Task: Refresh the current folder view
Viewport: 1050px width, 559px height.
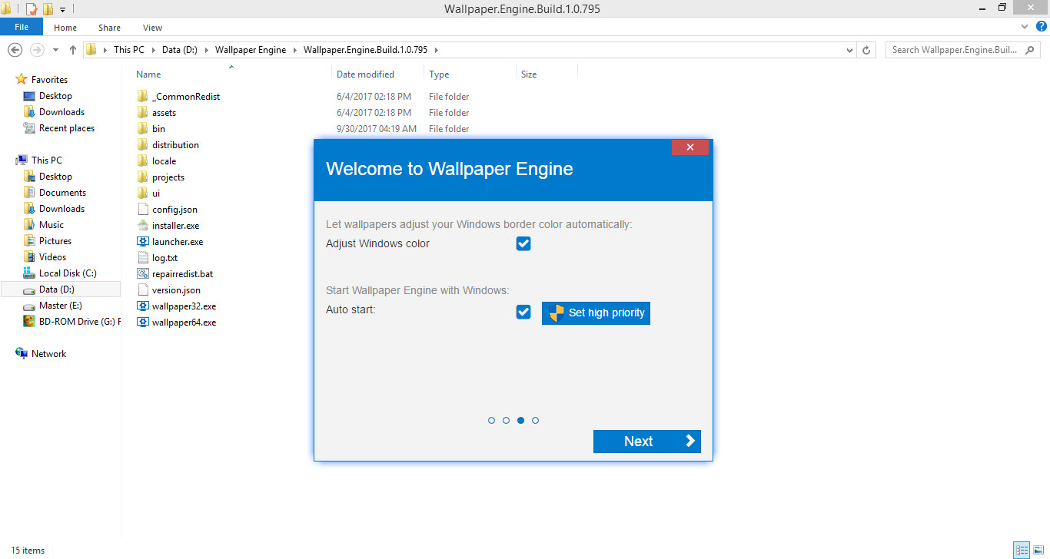Action: [866, 50]
